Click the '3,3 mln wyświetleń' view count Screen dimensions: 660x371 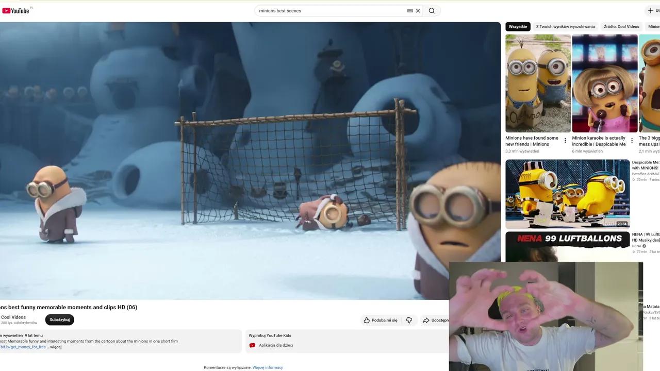pyautogui.click(x=522, y=151)
